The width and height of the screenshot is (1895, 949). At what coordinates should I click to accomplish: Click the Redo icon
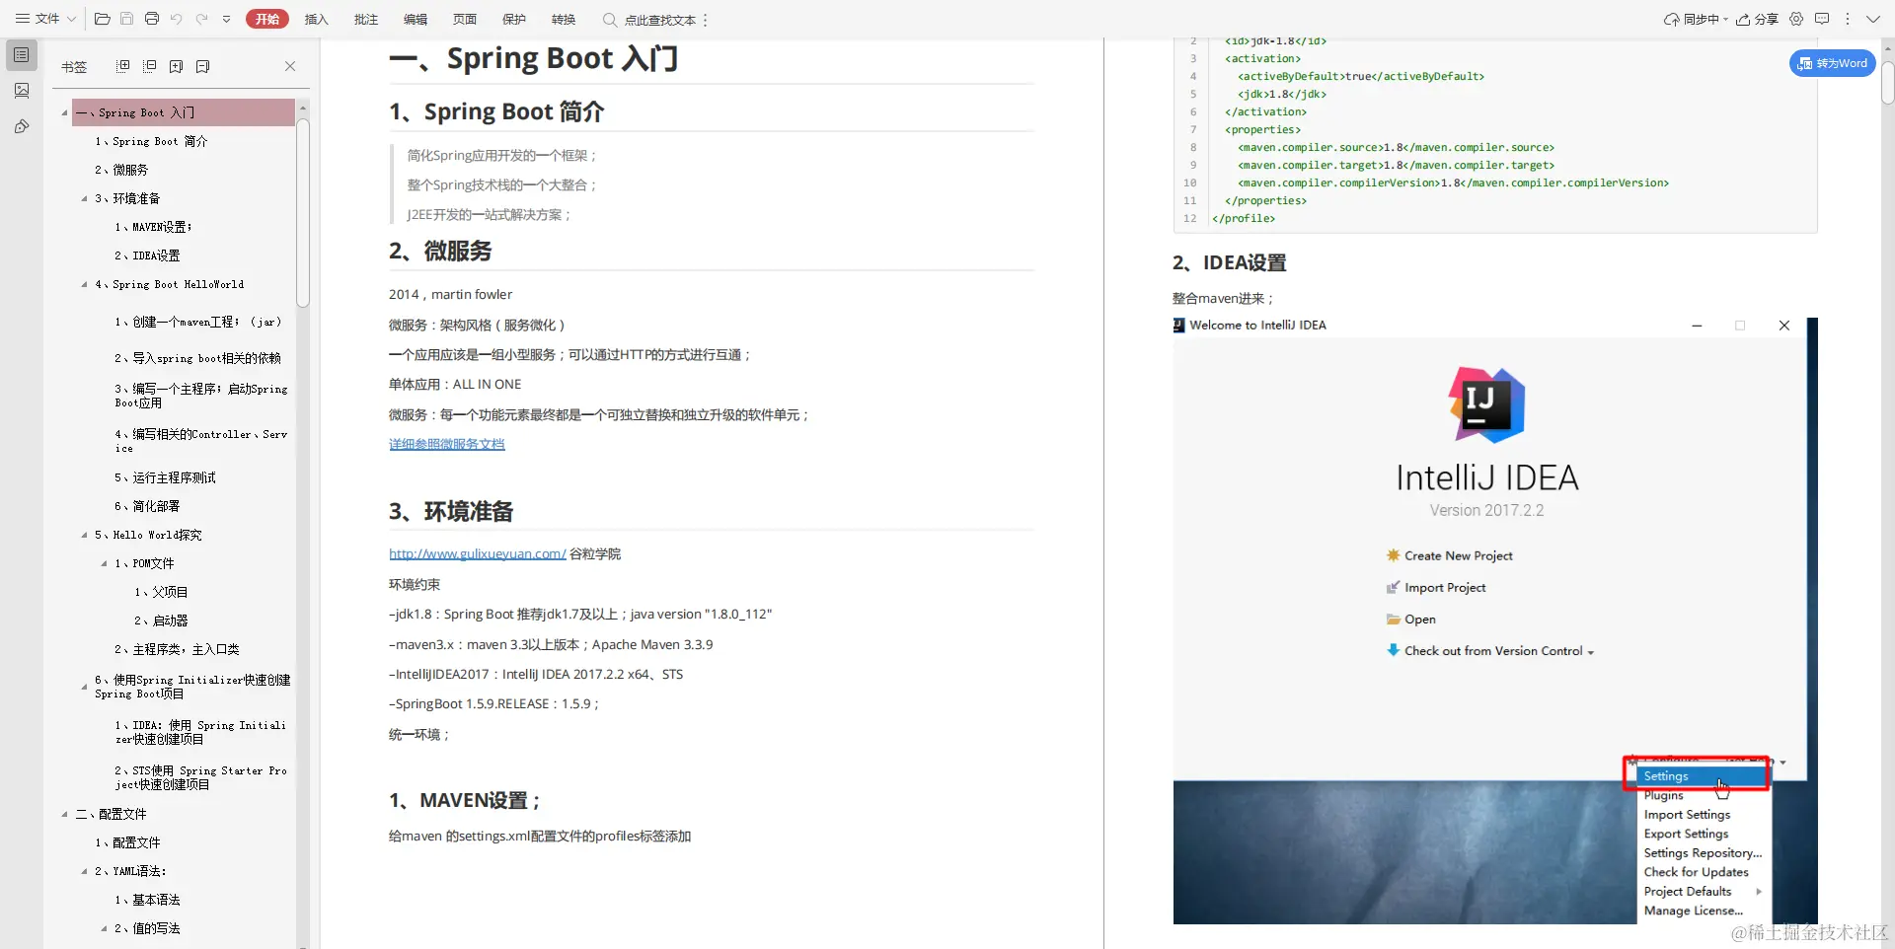click(x=201, y=18)
